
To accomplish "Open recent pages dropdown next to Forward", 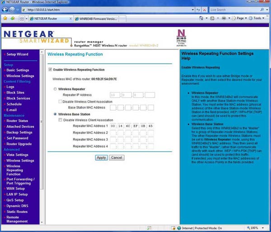I will coord(18,10).
